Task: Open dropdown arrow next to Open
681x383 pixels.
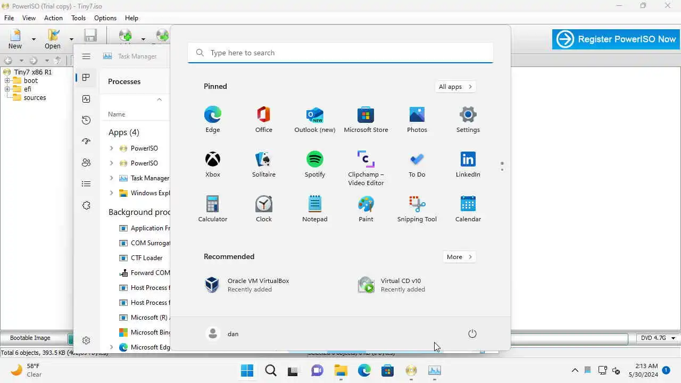Action: pos(71,39)
